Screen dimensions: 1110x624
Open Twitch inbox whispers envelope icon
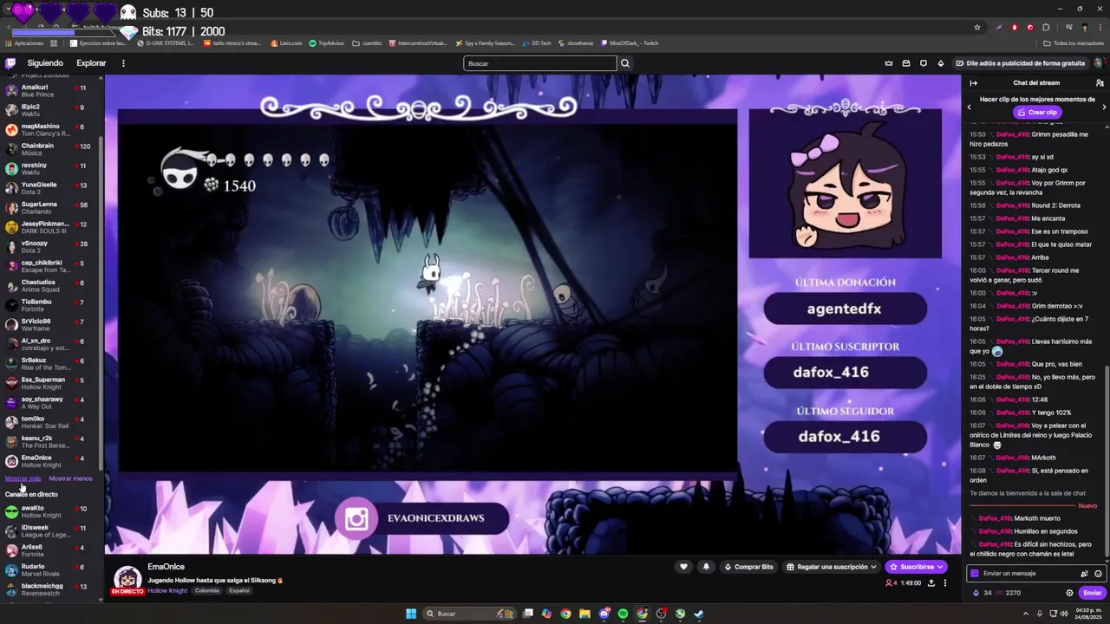pos(906,63)
